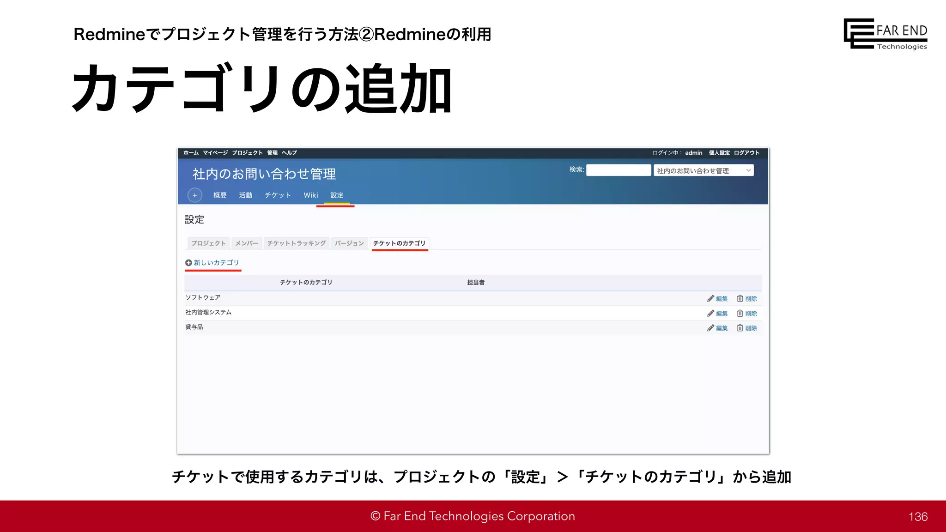Select the チケットのカテゴリ settings tab

coord(400,243)
